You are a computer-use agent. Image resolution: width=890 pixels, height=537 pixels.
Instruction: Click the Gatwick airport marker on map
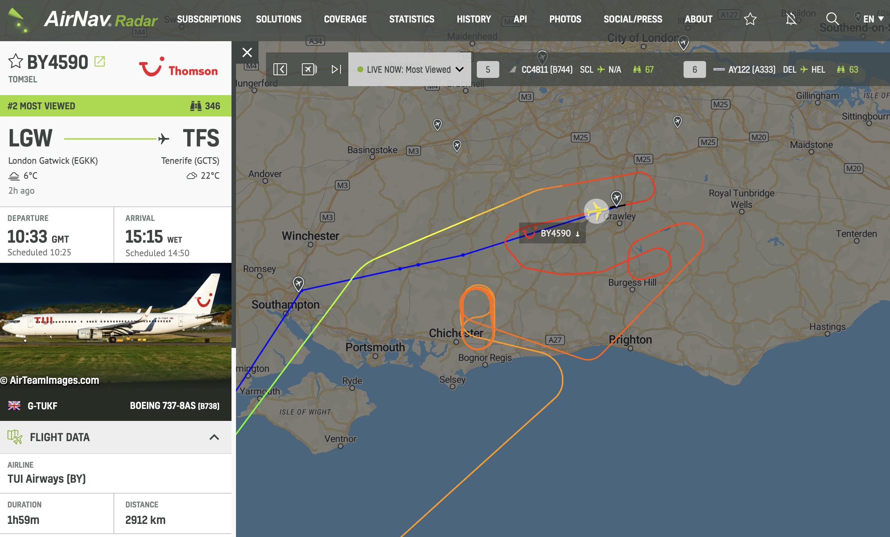616,197
